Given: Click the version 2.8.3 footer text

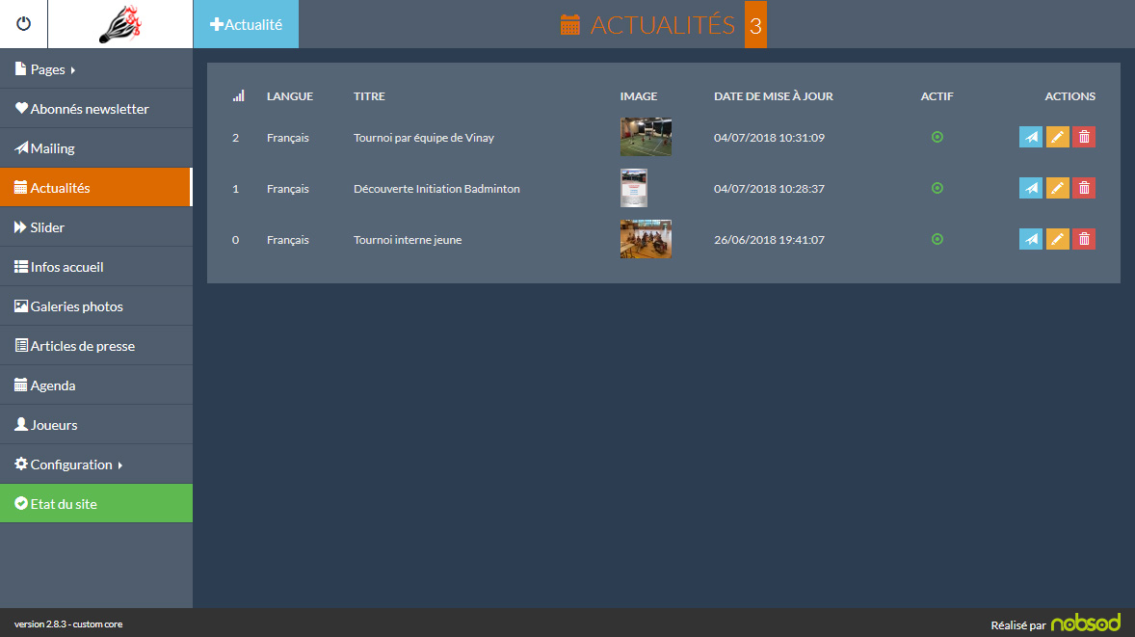Looking at the screenshot, I should [x=68, y=624].
